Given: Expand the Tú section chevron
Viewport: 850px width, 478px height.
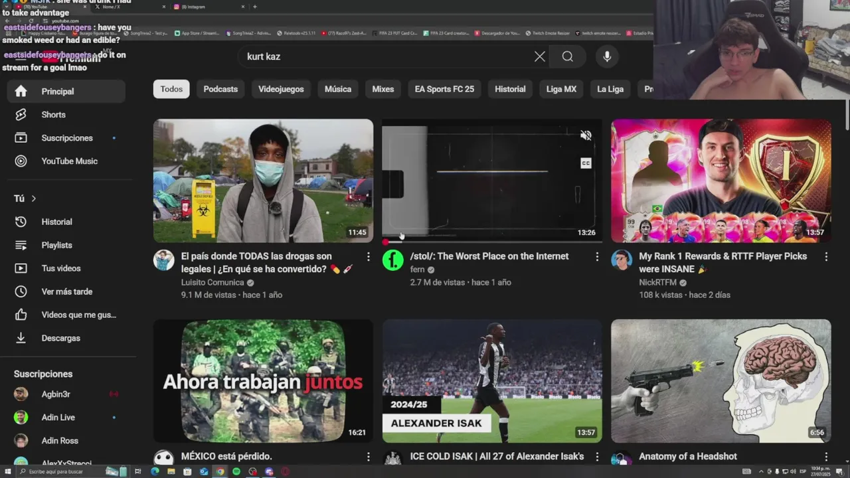Looking at the screenshot, I should tap(33, 199).
